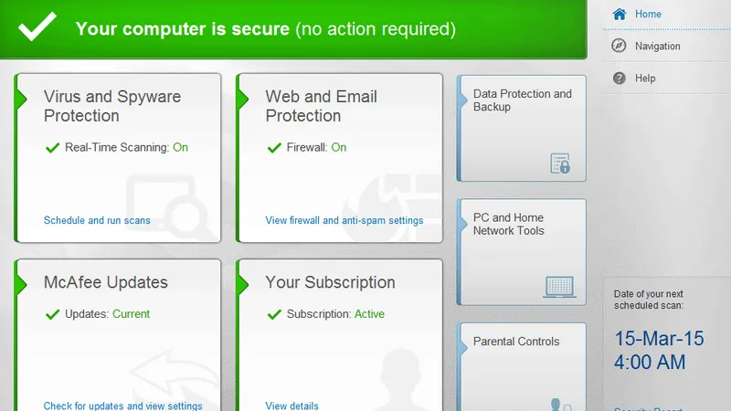Expand the Your Subscription panel
Image resolution: width=731 pixels, height=411 pixels.
tap(330, 283)
